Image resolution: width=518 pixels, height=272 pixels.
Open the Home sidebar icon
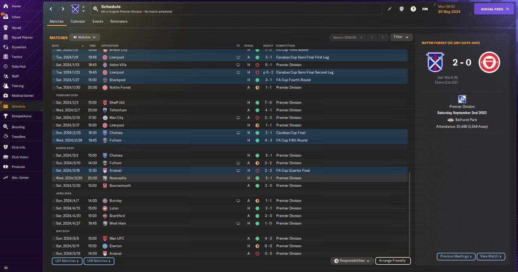coord(6,6)
